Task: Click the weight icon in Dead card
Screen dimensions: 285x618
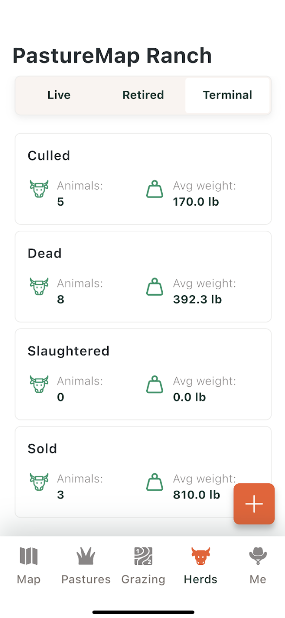Action: pyautogui.click(x=155, y=286)
